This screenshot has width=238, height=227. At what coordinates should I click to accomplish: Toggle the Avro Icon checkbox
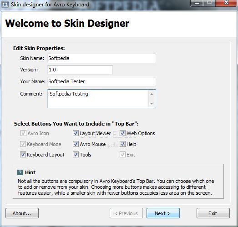[x=23, y=133]
